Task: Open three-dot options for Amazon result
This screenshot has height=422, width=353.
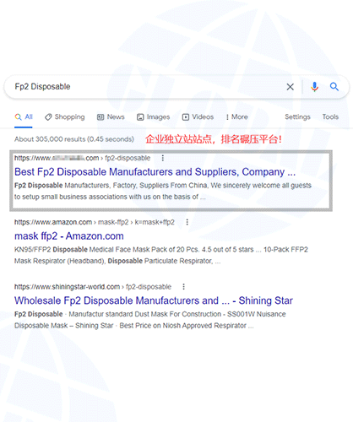Action: 187,222
